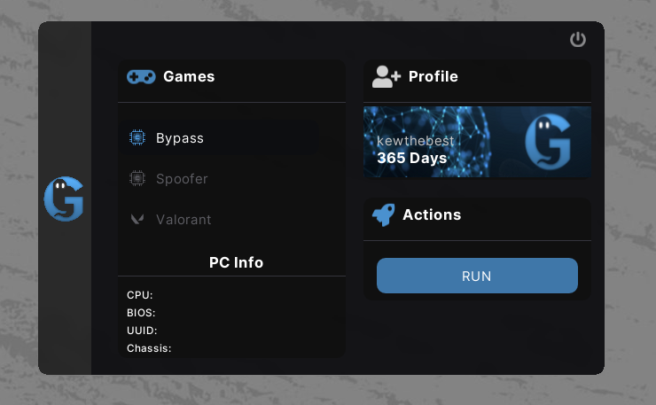The image size is (656, 405).
Task: Click the Valorant logo icon
Action: [x=137, y=220]
